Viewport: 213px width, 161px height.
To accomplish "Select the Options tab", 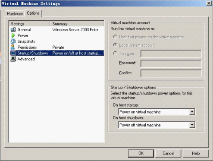I will tap(33, 13).
